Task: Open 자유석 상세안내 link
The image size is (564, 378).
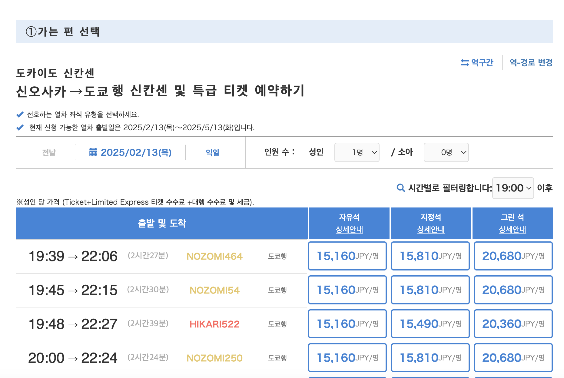Action: click(349, 230)
